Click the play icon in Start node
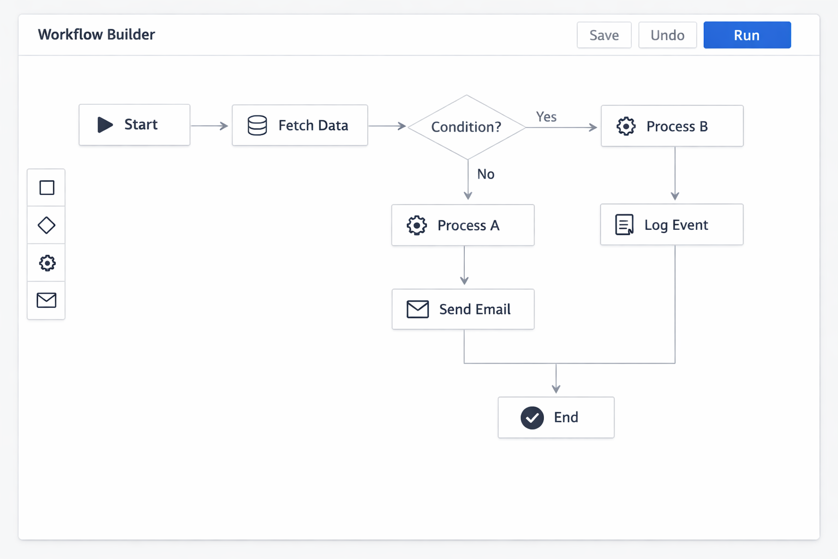 (x=105, y=125)
